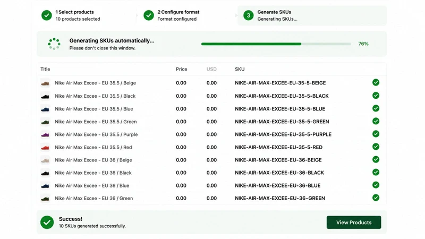Viewport: 425px width, 239px height.
Task: Click the Price 0.00 in the 35-5-BEIGE row
Action: point(181,83)
